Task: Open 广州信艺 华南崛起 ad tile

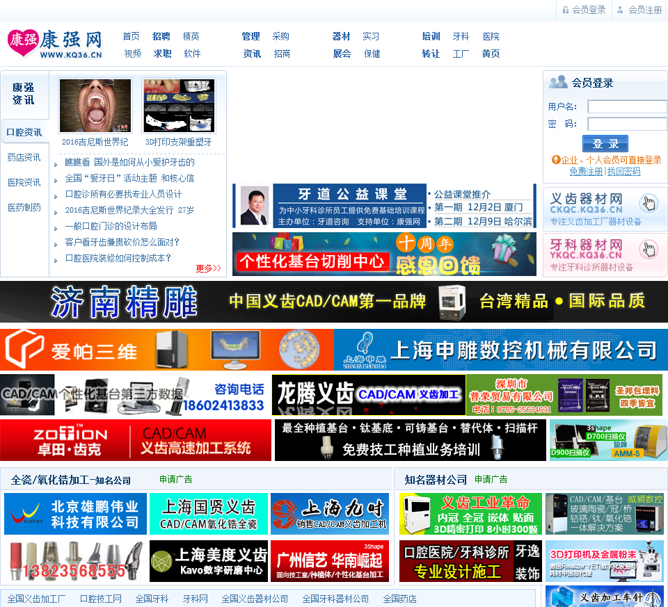Action: tap(330, 561)
